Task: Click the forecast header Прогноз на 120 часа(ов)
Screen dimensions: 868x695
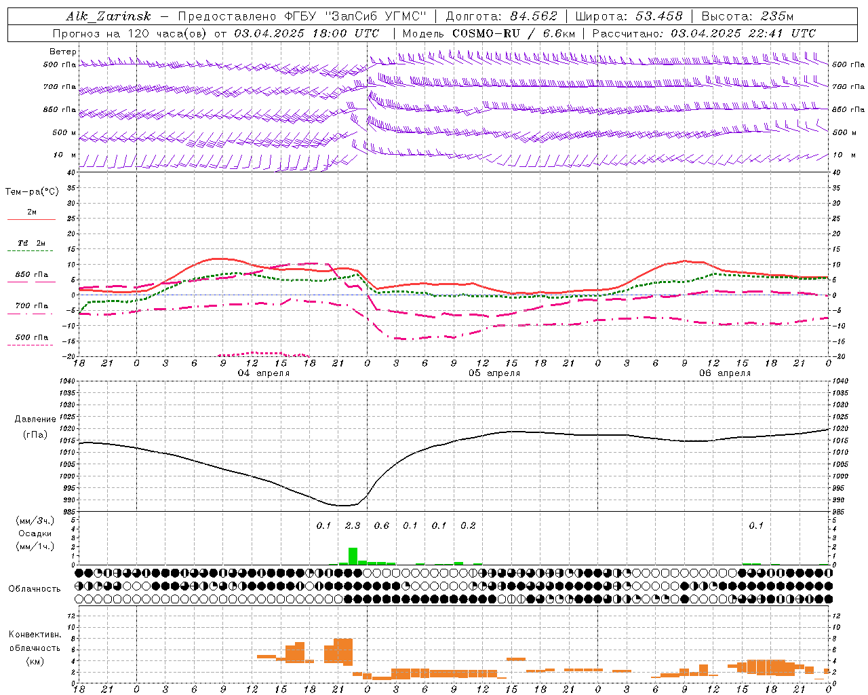Action: 131,33
